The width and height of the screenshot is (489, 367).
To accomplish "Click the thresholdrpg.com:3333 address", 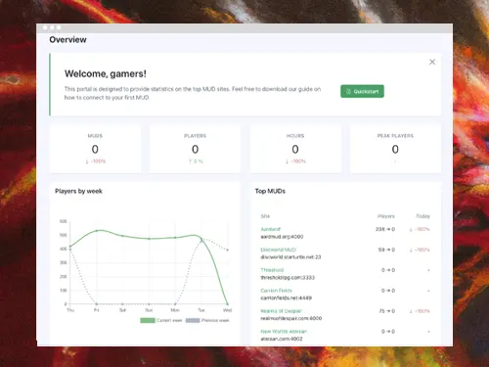I will point(288,278).
